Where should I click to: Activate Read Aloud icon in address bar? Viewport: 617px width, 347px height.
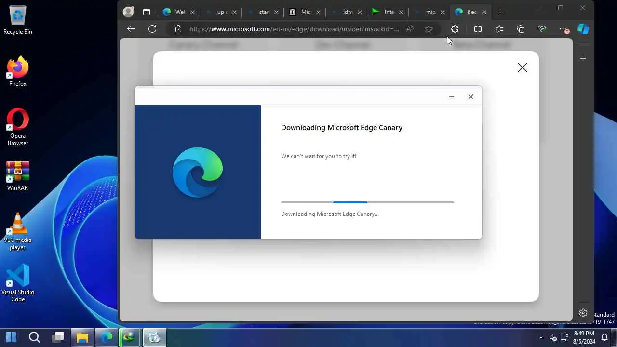coord(410,29)
